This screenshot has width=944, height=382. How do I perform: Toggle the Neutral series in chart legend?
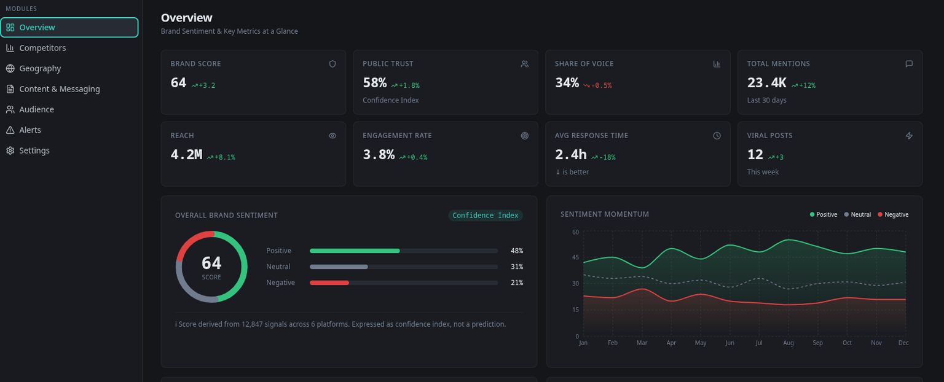857,215
